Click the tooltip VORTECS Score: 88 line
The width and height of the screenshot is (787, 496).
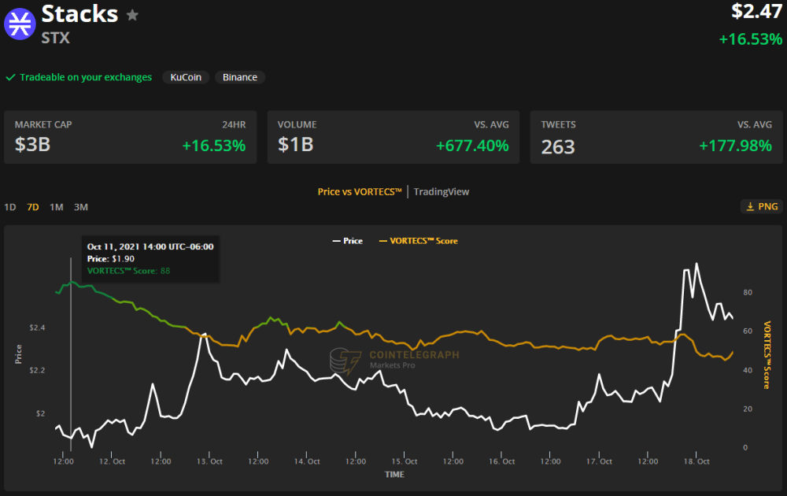(x=128, y=271)
